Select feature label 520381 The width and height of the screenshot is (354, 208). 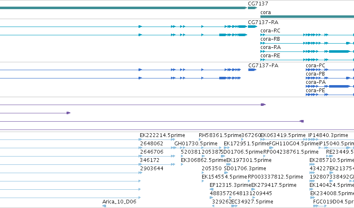point(191,152)
